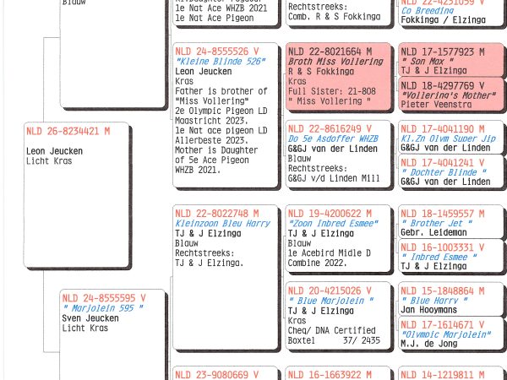The width and height of the screenshot is (507, 380).
Task: Open the Kleinzoon Bleu Harry entry
Action: click(x=226, y=277)
